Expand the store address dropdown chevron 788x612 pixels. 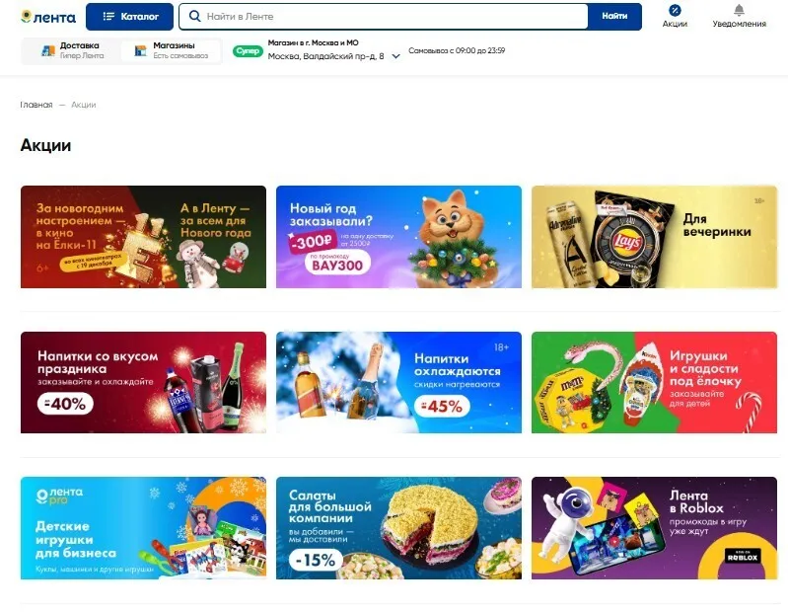tap(396, 56)
